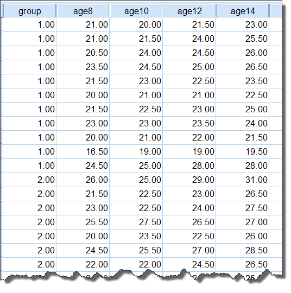
Task: Select age12 cell showing 28.00
Action: click(x=189, y=165)
